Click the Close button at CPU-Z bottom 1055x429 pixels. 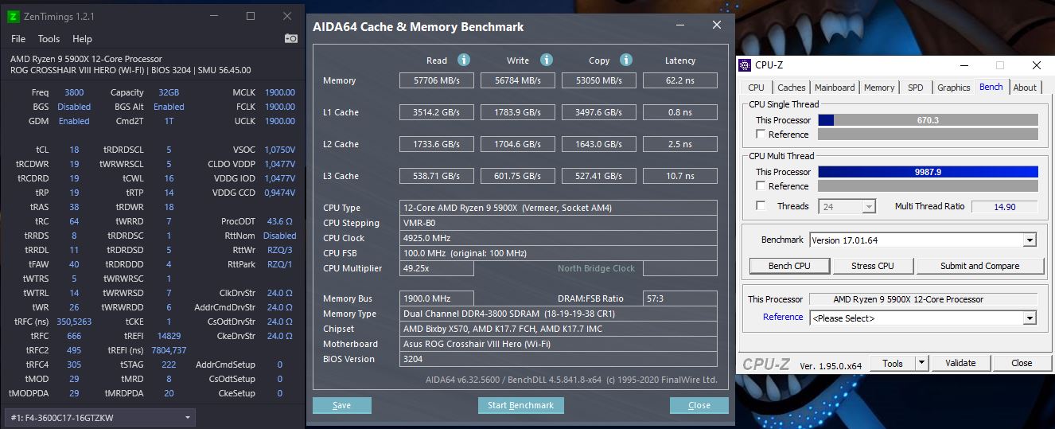click(1022, 363)
